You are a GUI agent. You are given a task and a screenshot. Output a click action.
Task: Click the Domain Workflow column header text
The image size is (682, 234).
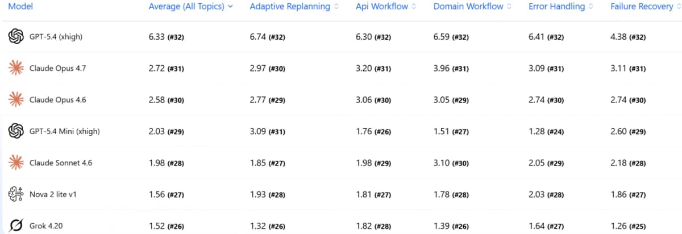468,7
